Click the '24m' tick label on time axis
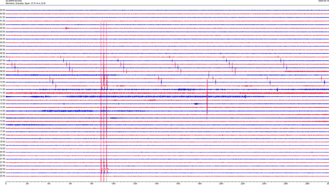The height and width of the screenshot is (185, 329). coord(264,184)
